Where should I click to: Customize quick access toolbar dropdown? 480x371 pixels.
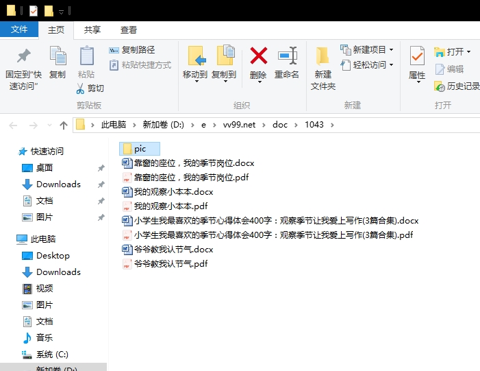pos(61,12)
